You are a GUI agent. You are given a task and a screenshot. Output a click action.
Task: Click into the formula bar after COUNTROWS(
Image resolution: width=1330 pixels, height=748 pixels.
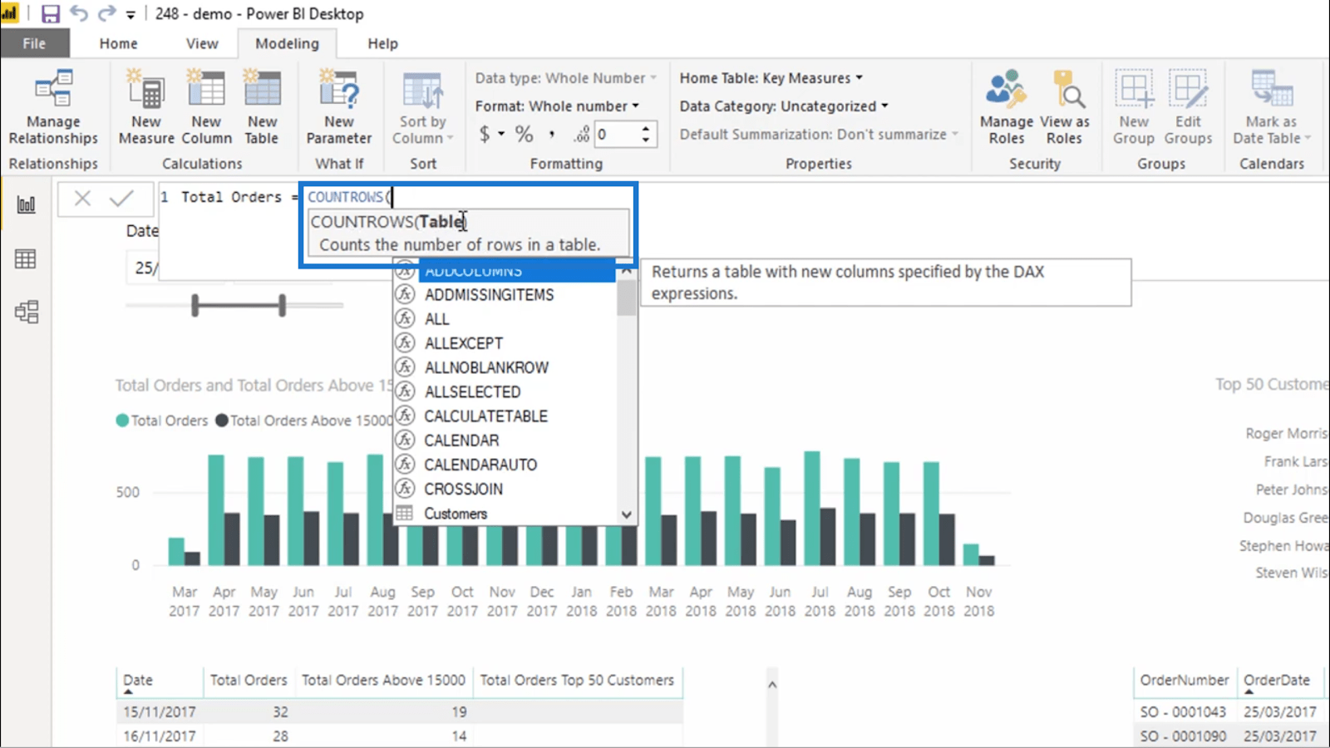point(392,197)
